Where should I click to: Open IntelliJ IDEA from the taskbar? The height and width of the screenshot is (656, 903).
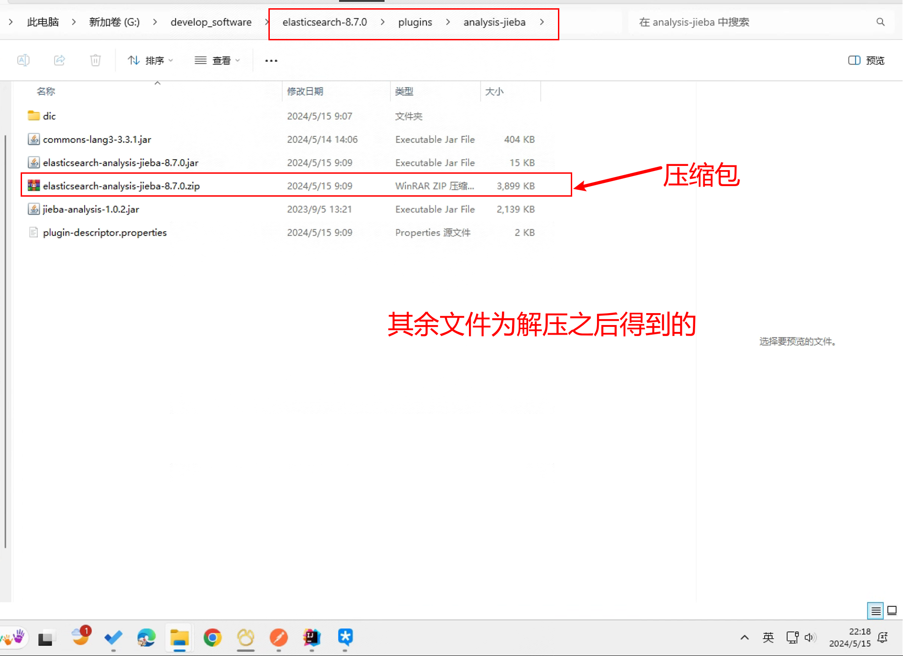coord(312,637)
